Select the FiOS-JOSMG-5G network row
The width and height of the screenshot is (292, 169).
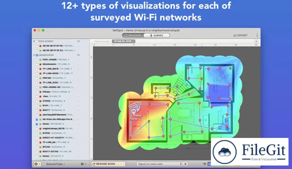[60, 87]
